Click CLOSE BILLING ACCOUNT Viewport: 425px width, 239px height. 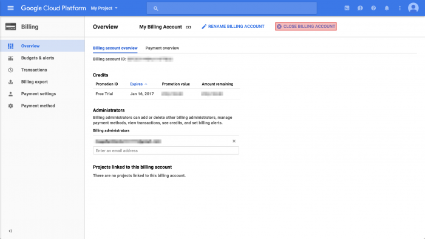pos(306,27)
